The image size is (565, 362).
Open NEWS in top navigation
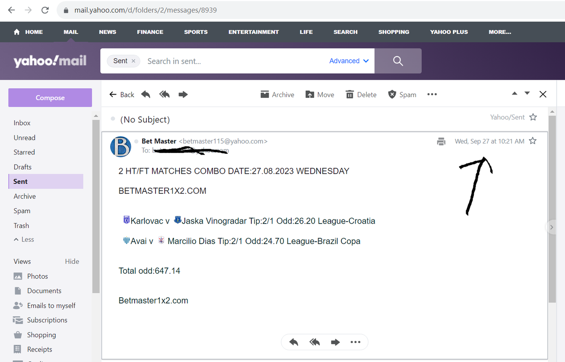pyautogui.click(x=108, y=32)
